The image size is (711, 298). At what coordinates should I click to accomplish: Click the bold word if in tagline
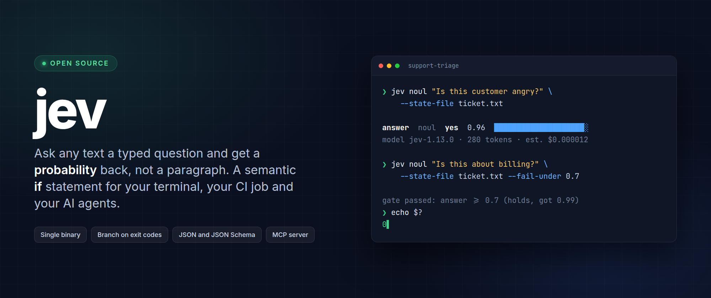38,187
